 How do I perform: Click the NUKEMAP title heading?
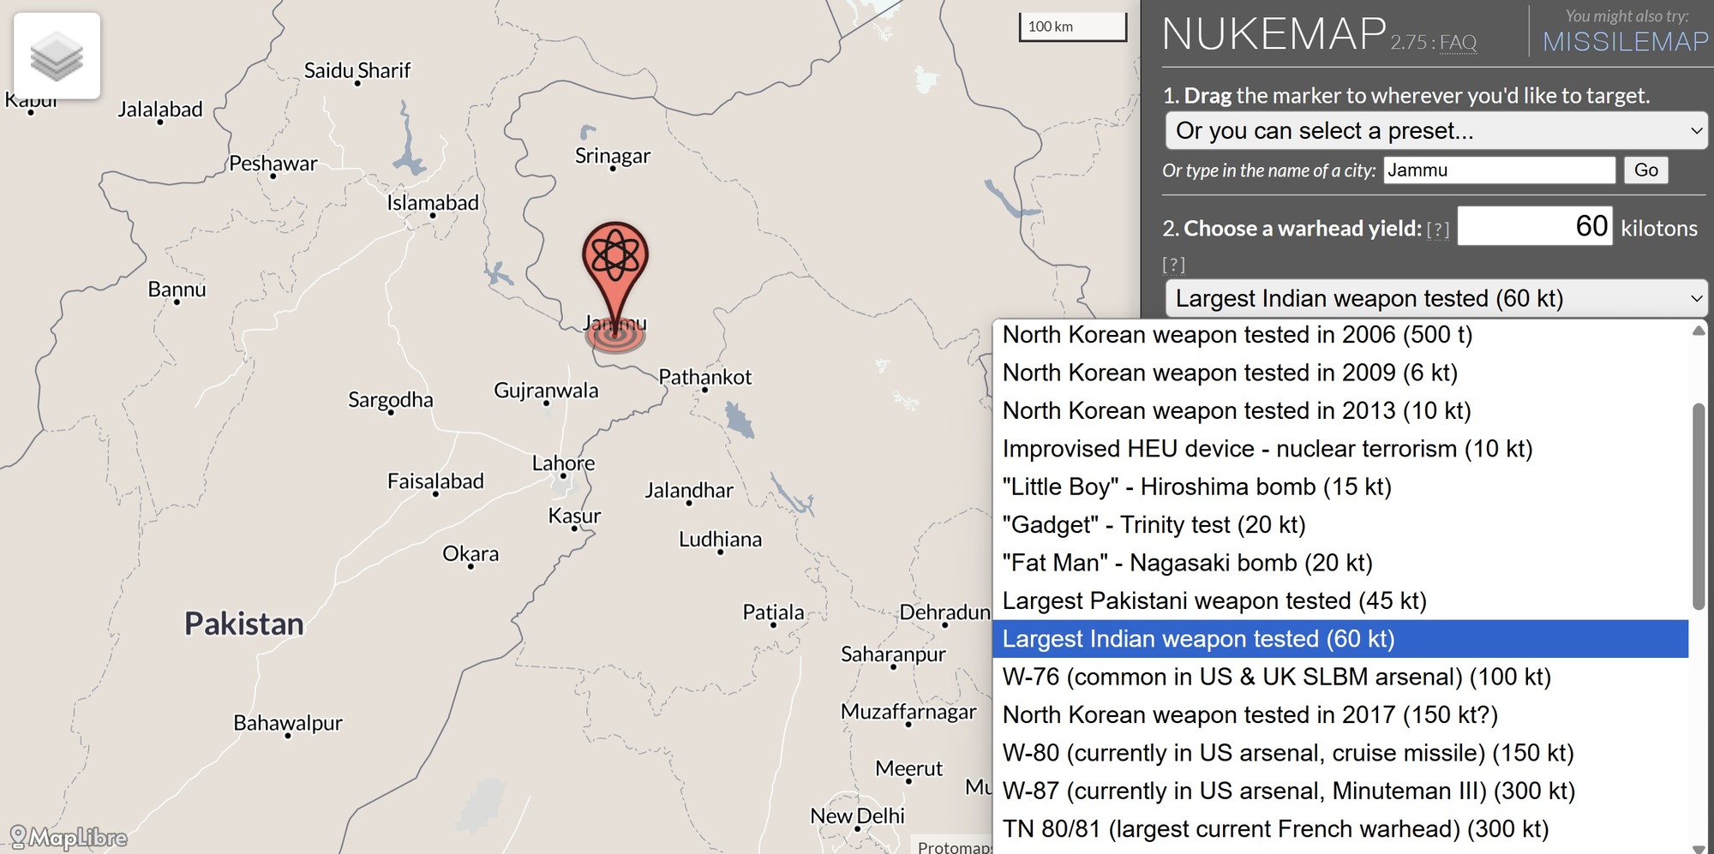(1274, 34)
